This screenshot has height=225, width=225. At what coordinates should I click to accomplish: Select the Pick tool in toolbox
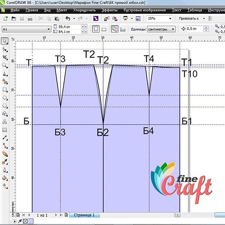coord(5,41)
